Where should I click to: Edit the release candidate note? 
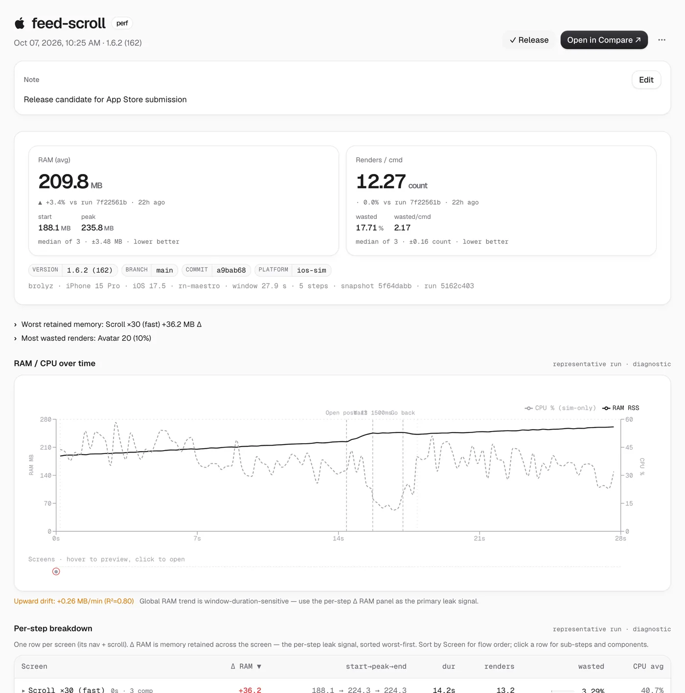[x=646, y=80]
